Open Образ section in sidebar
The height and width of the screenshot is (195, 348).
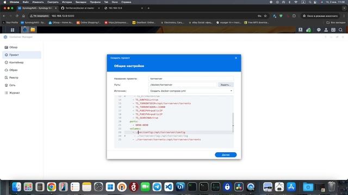pos(22,70)
